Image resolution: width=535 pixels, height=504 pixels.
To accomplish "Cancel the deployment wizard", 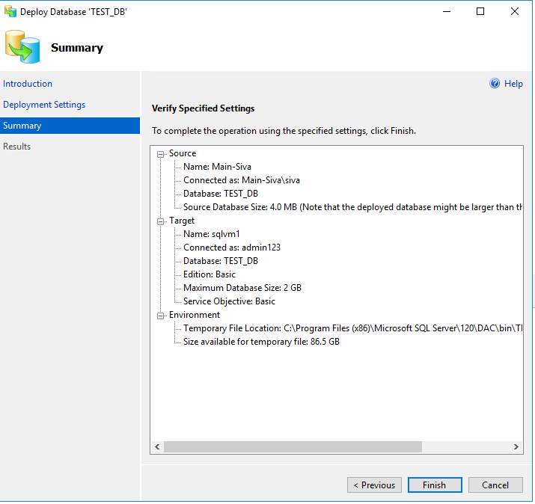I will [495, 485].
